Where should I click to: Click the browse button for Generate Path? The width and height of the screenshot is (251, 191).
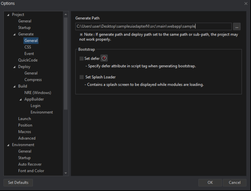pyautogui.click(x=237, y=27)
